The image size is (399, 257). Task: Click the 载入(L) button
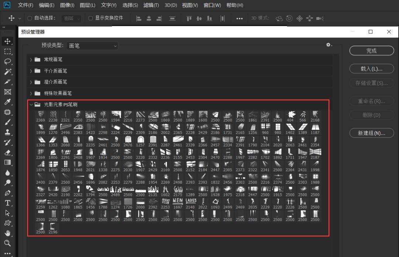point(371,68)
